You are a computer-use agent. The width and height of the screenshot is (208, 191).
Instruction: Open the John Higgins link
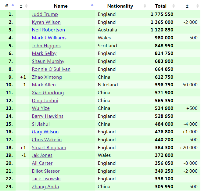click(46, 46)
